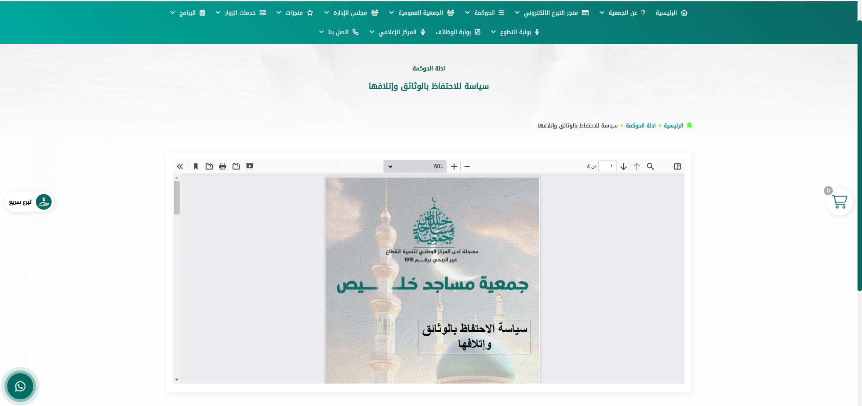Expand مجلس الإدارة menu
Viewport: 862px width, 406px height.
tap(351, 13)
